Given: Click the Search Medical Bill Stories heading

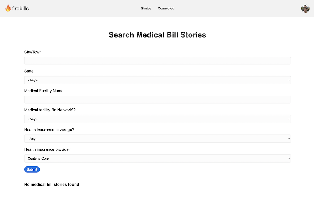Looking at the screenshot, I should tap(157, 35).
